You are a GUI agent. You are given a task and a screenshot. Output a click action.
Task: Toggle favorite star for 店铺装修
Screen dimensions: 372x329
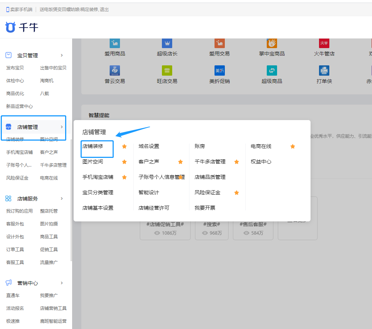pos(124,147)
